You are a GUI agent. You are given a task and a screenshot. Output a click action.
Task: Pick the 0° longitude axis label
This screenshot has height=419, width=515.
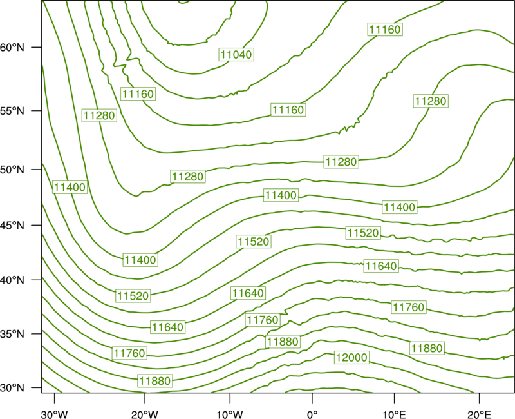point(312,414)
